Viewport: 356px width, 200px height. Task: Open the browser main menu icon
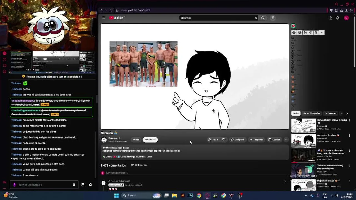(x=352, y=10)
